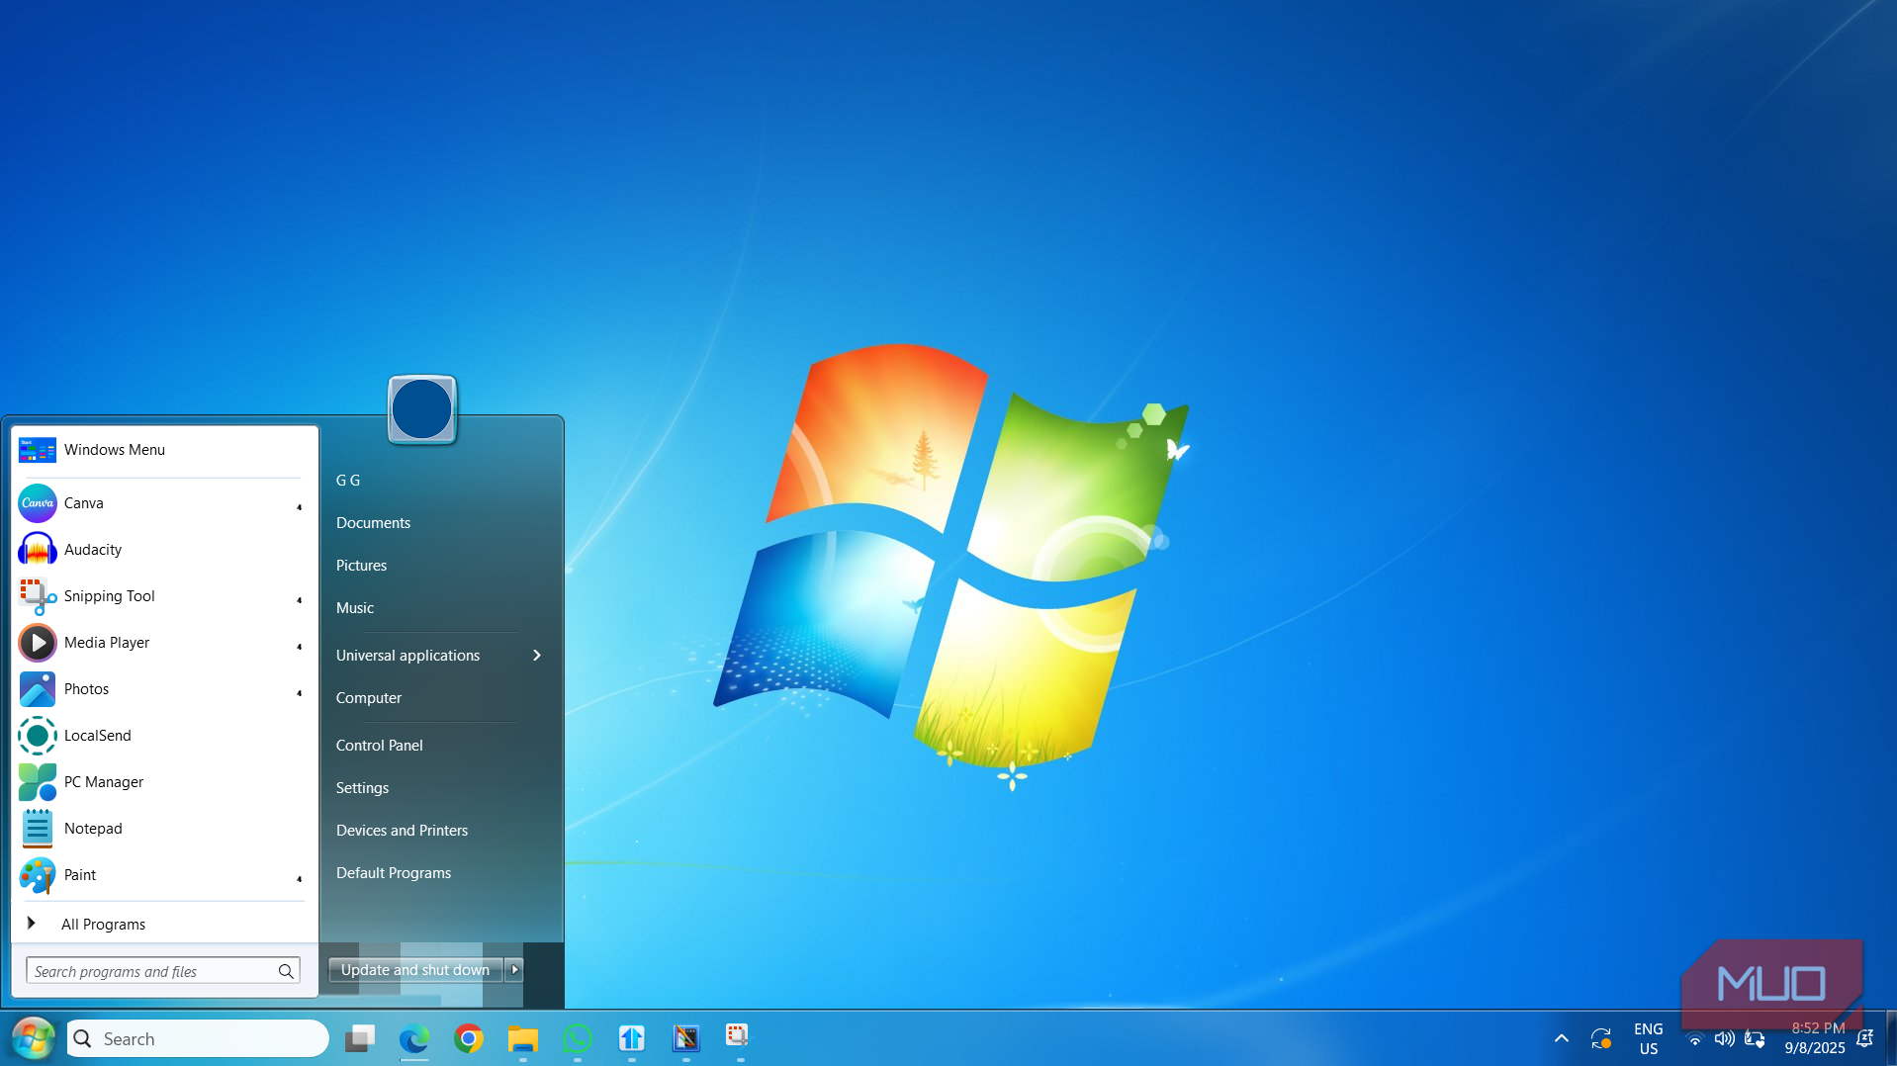This screenshot has width=1897, height=1066.
Task: Launch Audacity
Action: point(94,549)
